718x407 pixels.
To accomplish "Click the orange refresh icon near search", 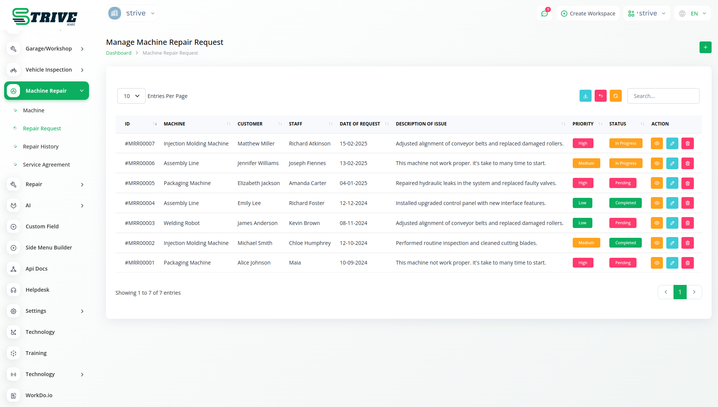I will (615, 96).
